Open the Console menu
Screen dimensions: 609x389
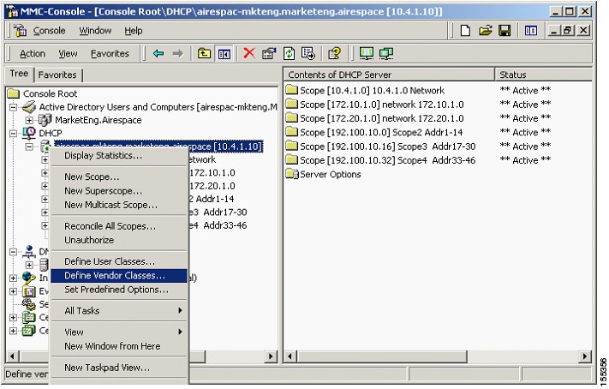[x=49, y=30]
